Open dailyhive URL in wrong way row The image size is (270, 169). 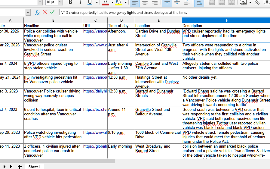pyautogui.click(x=95, y=91)
